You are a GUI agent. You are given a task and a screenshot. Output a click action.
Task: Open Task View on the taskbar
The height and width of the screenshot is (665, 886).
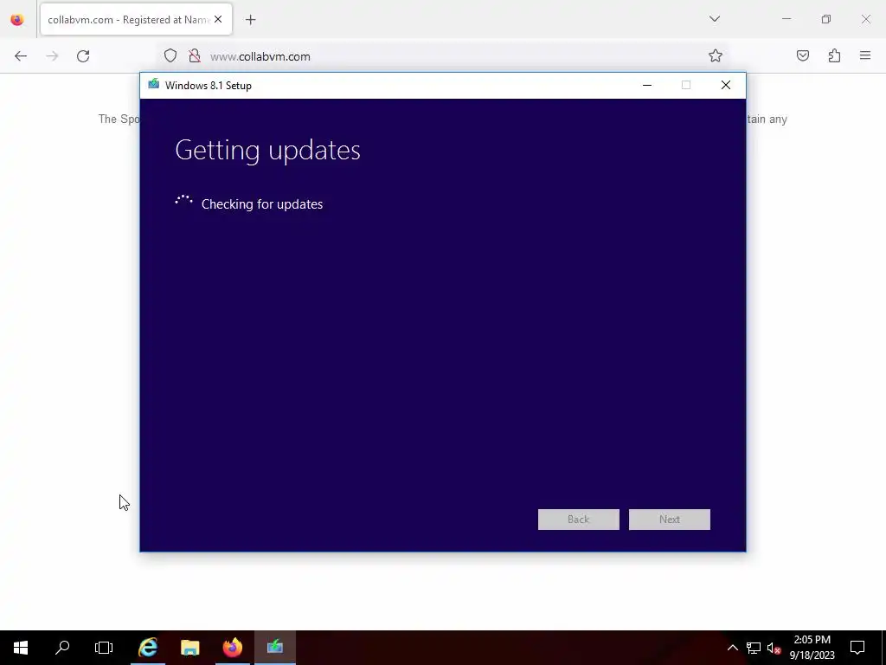pyautogui.click(x=104, y=648)
